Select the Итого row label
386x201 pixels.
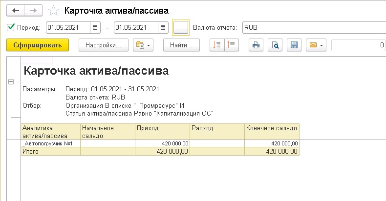pos(51,151)
